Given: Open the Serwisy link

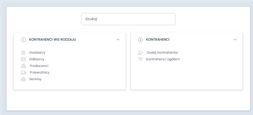Looking at the screenshot, I should click(35, 79).
